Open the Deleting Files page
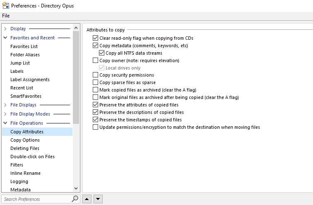Viewport: 313px width, 205px height. pos(25,148)
